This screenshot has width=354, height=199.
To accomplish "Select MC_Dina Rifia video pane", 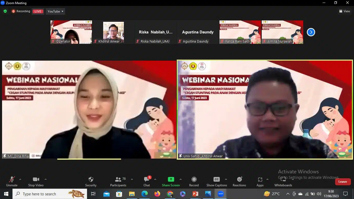I will [89, 110].
